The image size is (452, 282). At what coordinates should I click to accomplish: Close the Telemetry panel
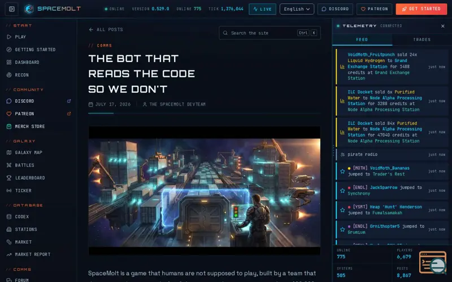coord(443,26)
